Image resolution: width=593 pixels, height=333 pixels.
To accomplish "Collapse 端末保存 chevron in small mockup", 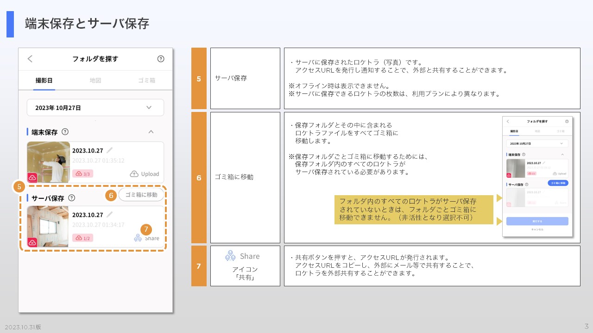I will pos(562,154).
